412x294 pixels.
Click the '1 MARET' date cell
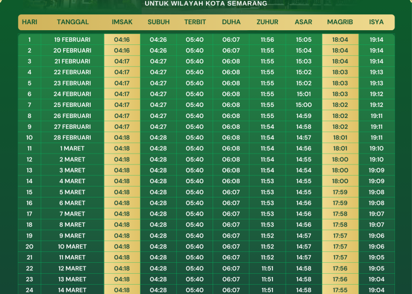click(x=73, y=149)
